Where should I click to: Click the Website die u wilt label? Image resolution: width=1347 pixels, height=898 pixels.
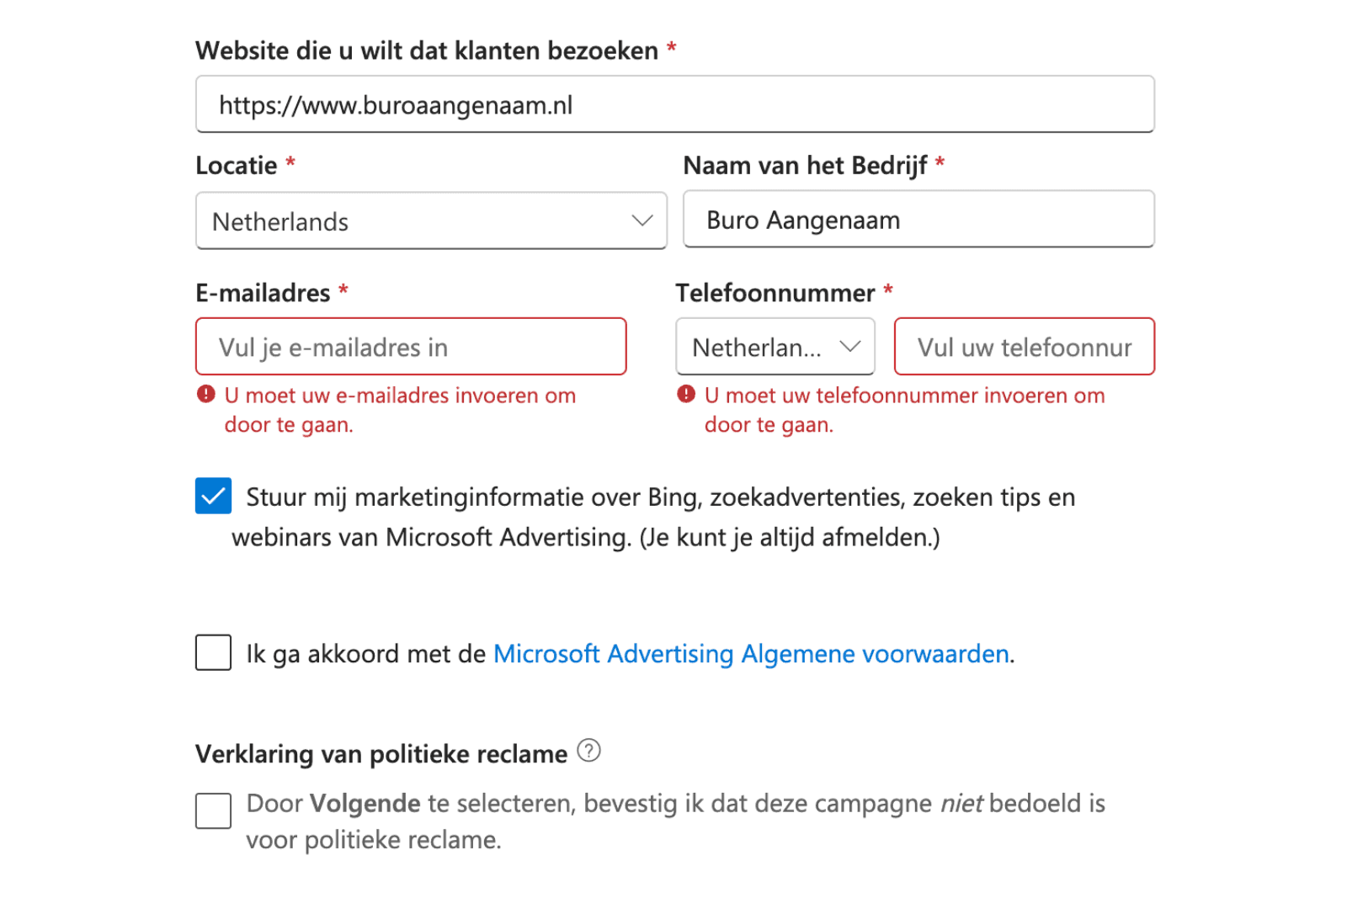pos(427,50)
